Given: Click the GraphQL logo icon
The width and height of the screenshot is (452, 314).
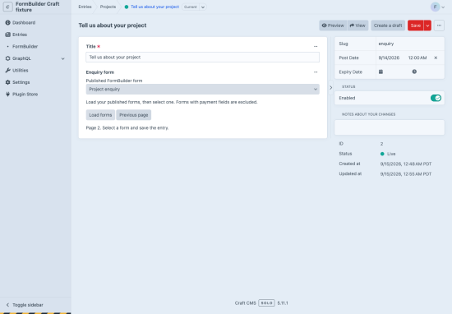Looking at the screenshot, I should 7,58.
